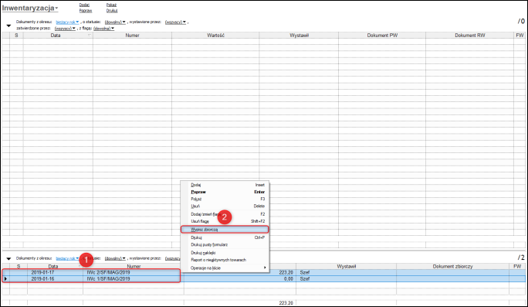Open the Inwentaryzacja module dropdown
The height and width of the screenshot is (307, 528).
30,8
